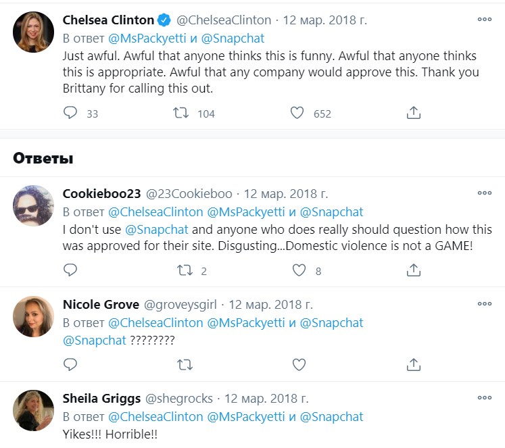Share Nicole Grove's reply
505x448 pixels.
pos(414,365)
